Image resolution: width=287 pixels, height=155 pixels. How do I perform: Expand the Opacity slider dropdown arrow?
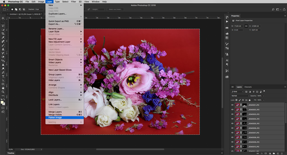pyautogui.click(x=264, y=96)
